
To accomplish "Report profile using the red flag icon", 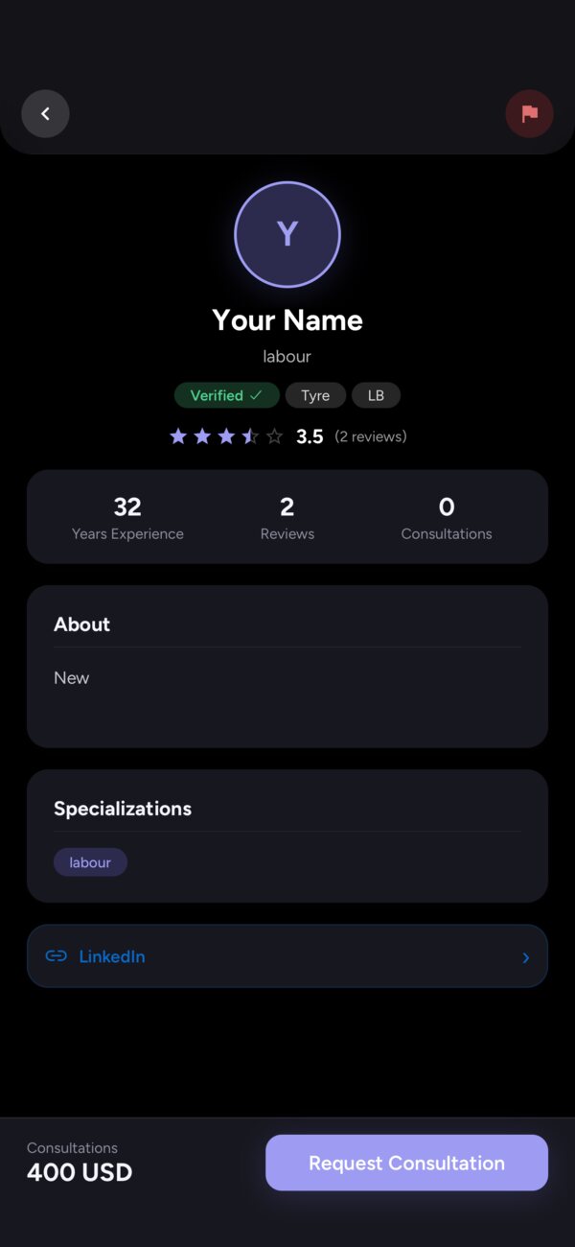I will coord(529,114).
